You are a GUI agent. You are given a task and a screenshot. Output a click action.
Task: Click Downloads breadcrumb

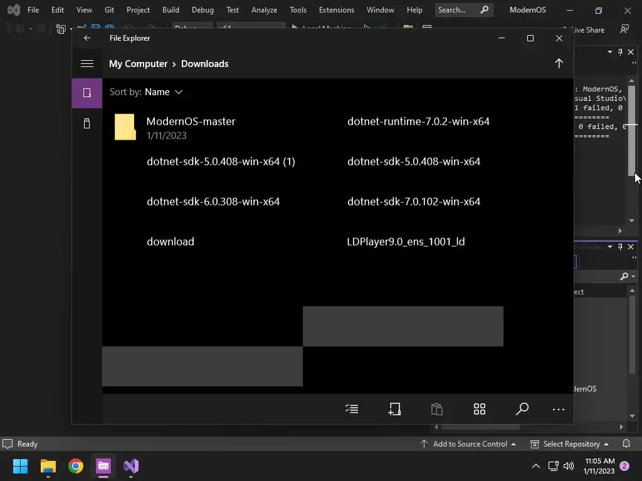[x=205, y=64]
